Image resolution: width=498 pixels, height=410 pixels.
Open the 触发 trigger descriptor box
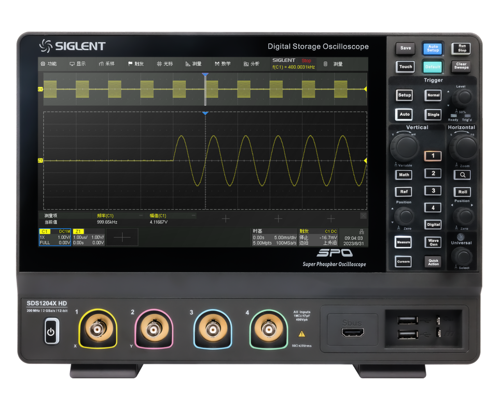pos(318,237)
